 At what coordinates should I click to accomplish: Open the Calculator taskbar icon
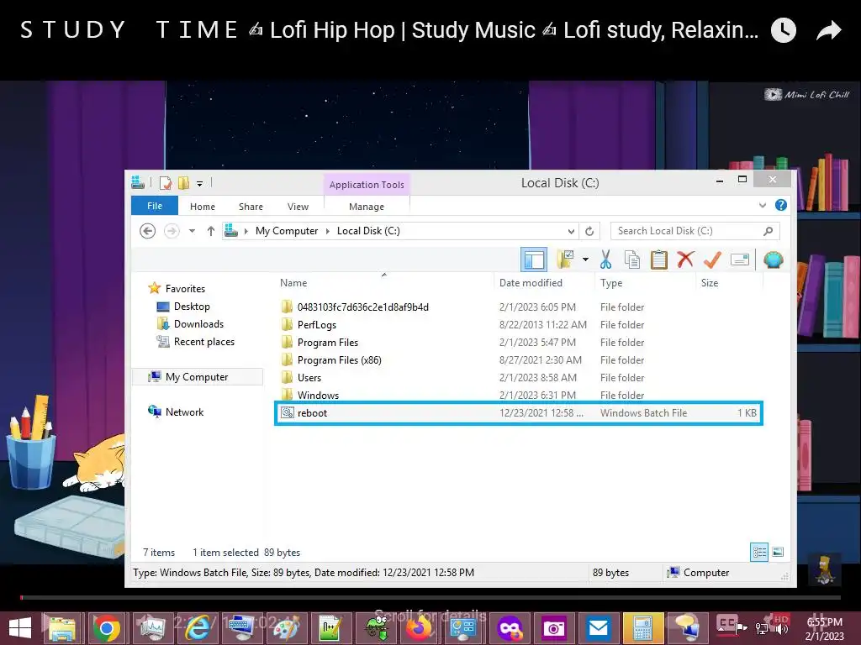pyautogui.click(x=643, y=628)
